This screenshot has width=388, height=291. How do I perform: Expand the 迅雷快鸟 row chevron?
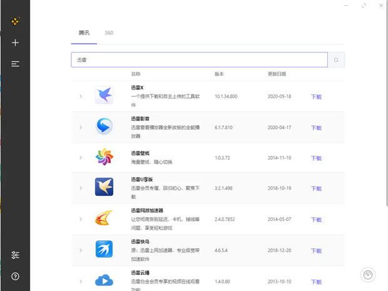[x=81, y=250]
